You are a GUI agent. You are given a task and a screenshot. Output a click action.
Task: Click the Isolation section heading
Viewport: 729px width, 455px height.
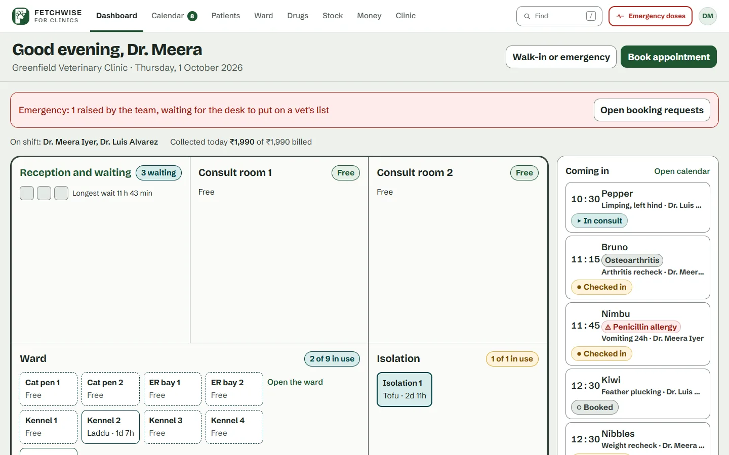[398, 358]
